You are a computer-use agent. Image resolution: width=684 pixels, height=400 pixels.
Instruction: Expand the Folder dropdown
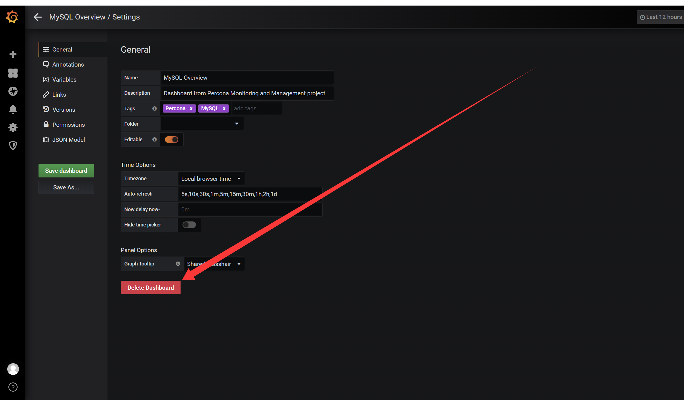click(202, 123)
